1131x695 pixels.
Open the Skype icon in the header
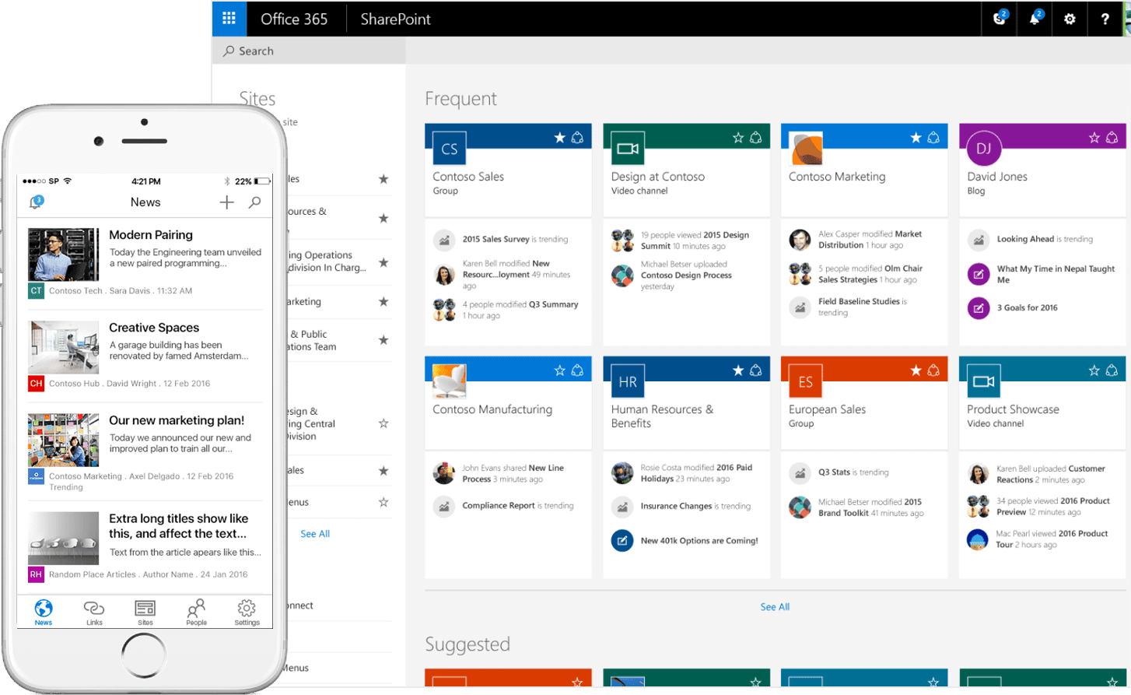point(1000,19)
